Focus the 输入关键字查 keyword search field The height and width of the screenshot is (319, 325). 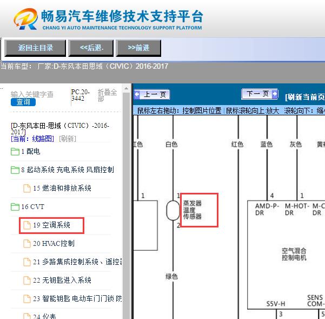click(32, 94)
